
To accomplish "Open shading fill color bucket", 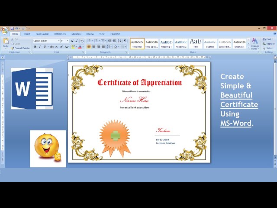I will click(x=116, y=47).
